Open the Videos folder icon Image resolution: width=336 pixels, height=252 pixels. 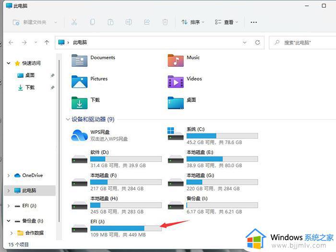(176, 82)
